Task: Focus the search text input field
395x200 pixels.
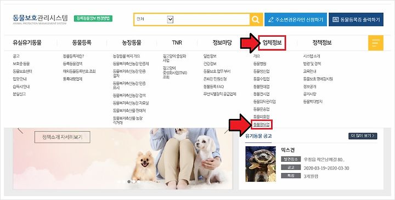Action: coord(212,20)
